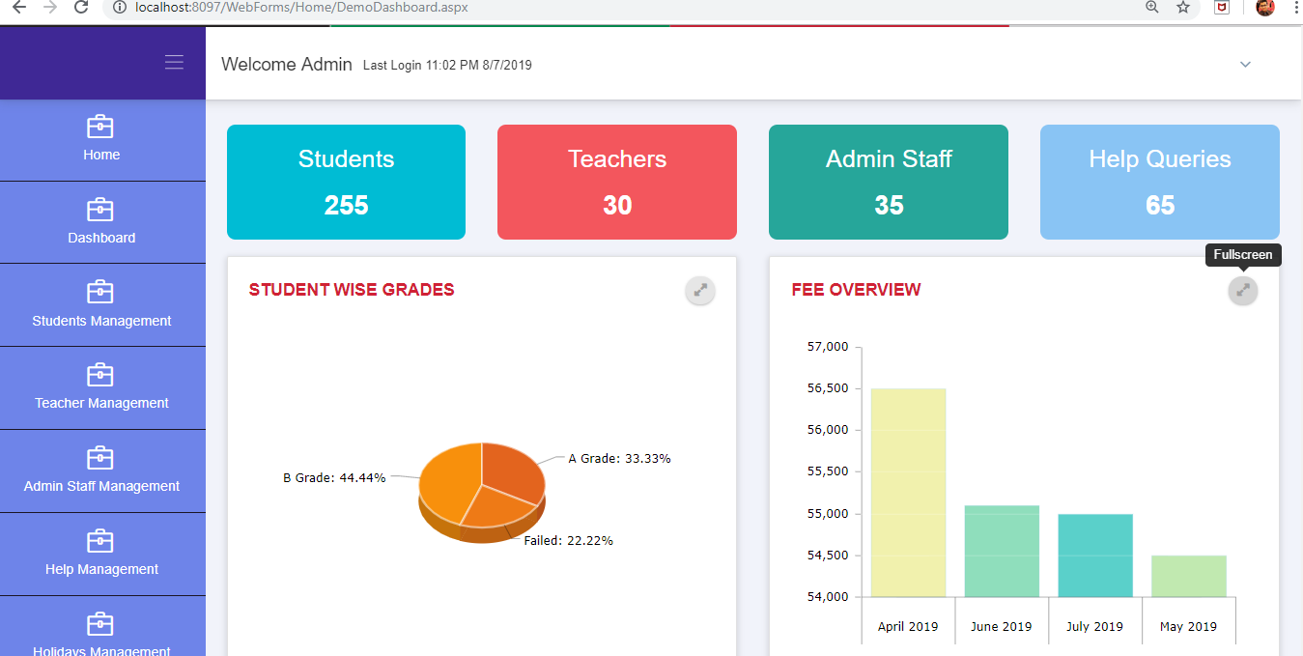Click the Admin Staff count card
1303x656 pixels.
click(888, 182)
